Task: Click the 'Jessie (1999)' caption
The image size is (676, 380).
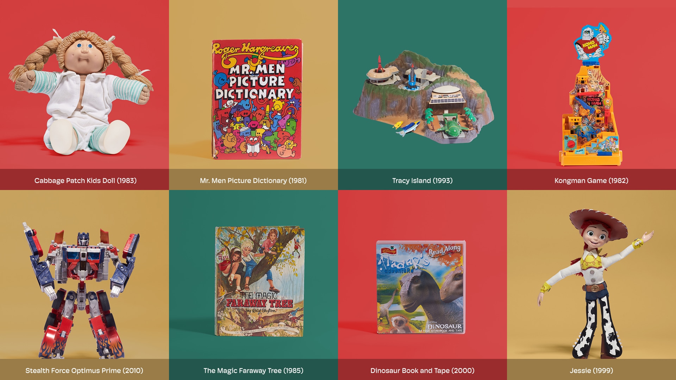Action: coord(591,370)
